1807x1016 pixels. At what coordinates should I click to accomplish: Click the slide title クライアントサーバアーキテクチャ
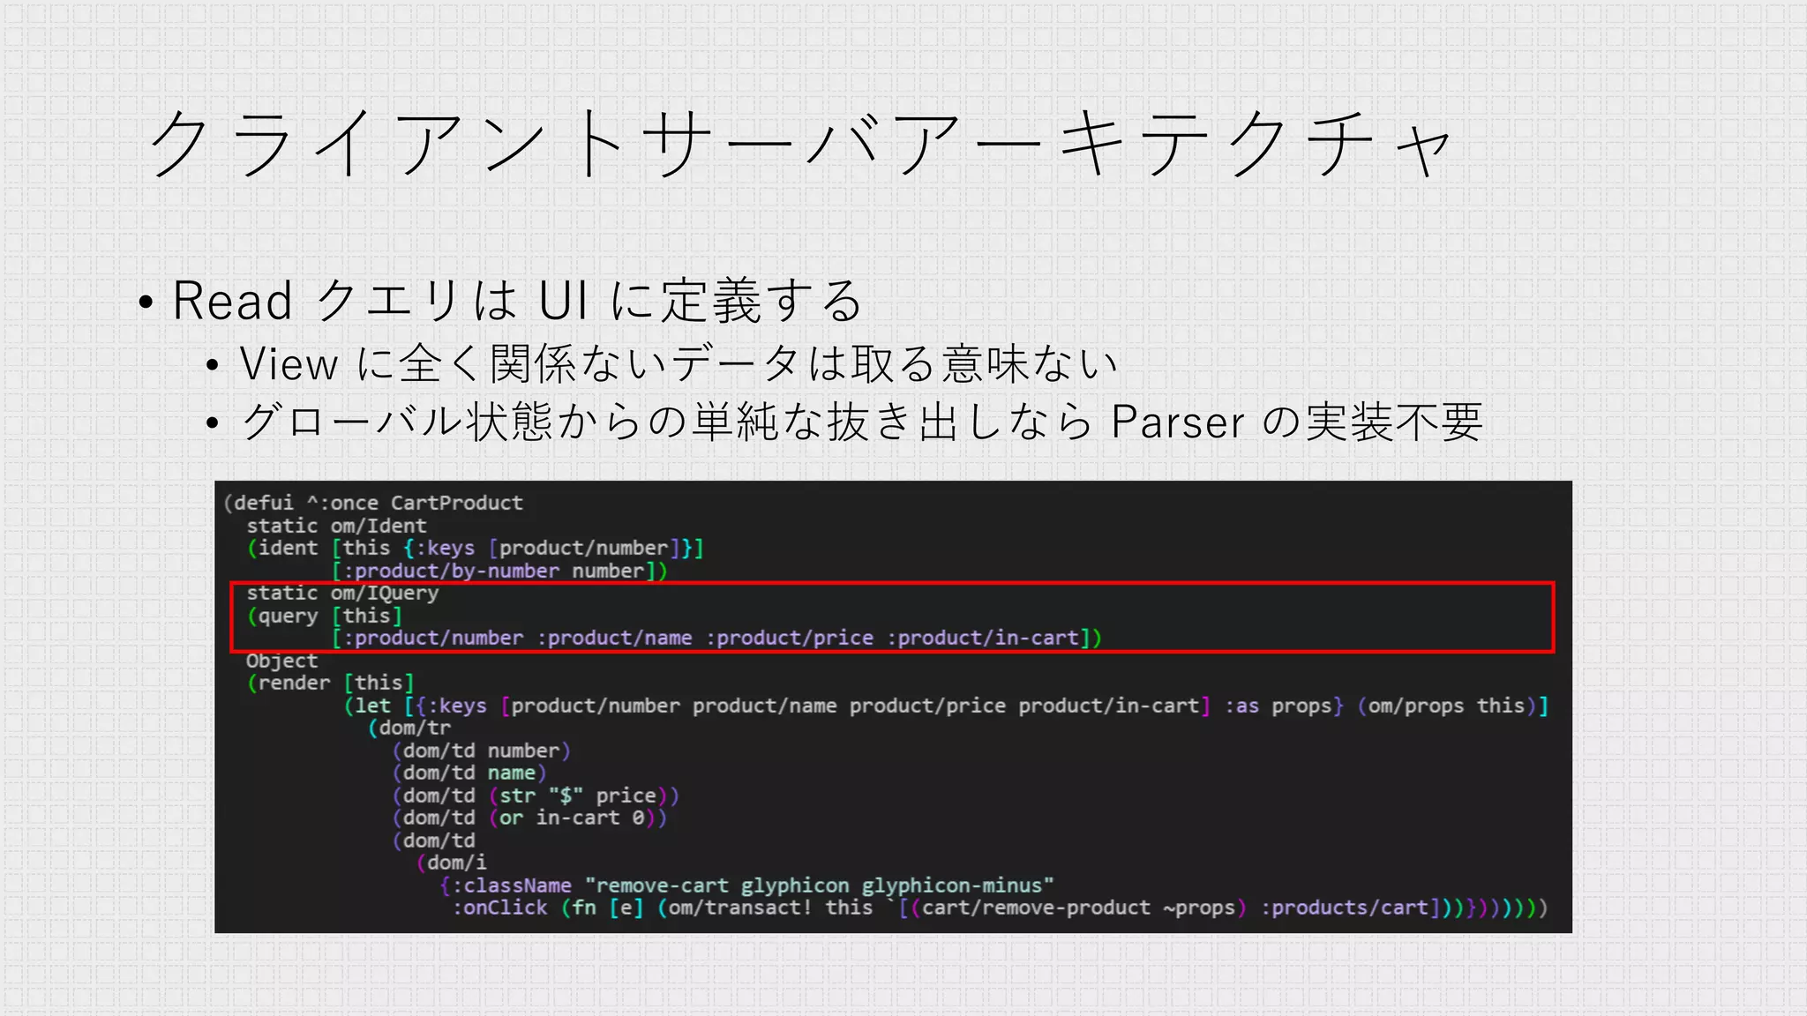(x=801, y=144)
